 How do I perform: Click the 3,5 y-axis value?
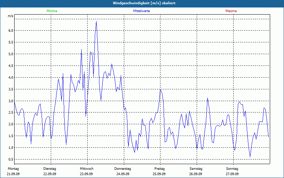(x=11, y=89)
